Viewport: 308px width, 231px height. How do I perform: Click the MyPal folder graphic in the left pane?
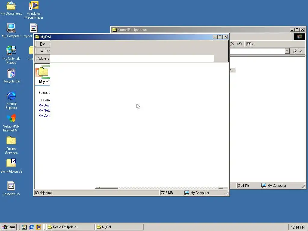pos(43,72)
